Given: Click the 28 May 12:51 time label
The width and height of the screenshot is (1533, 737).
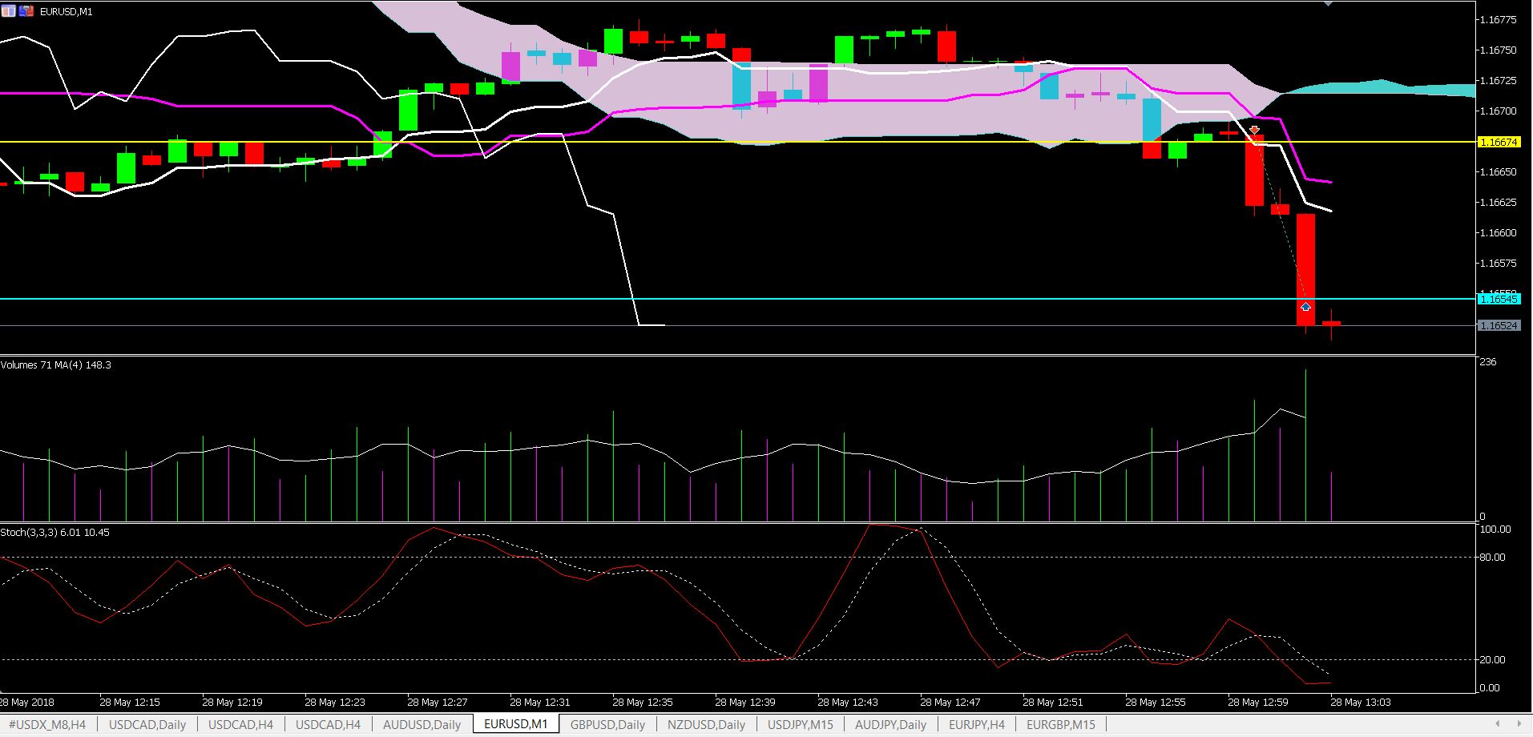Looking at the screenshot, I should pos(1053,703).
